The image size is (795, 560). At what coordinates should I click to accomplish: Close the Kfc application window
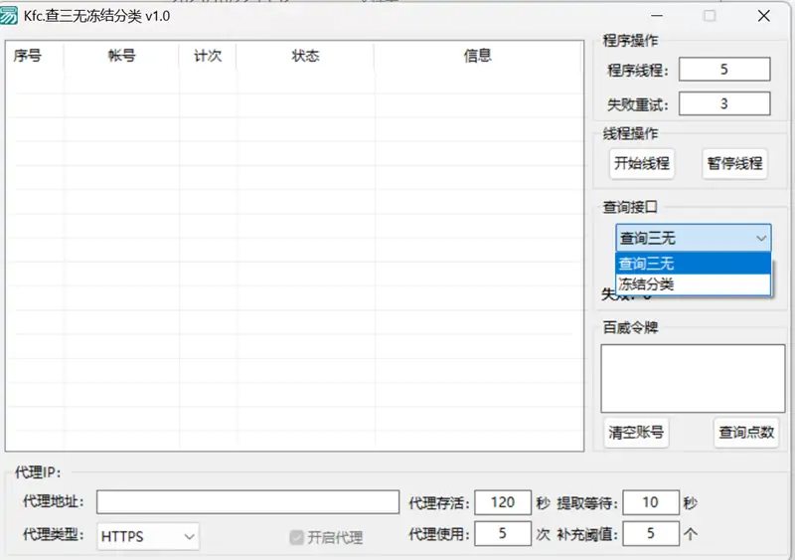pyautogui.click(x=763, y=16)
